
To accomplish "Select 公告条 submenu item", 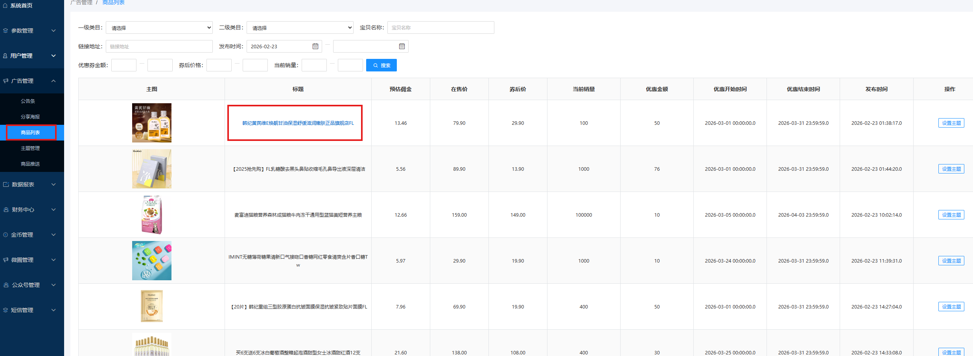I will (28, 101).
